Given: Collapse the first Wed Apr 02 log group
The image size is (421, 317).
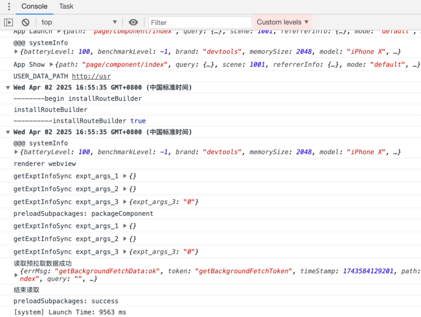Looking at the screenshot, I should (8, 88).
